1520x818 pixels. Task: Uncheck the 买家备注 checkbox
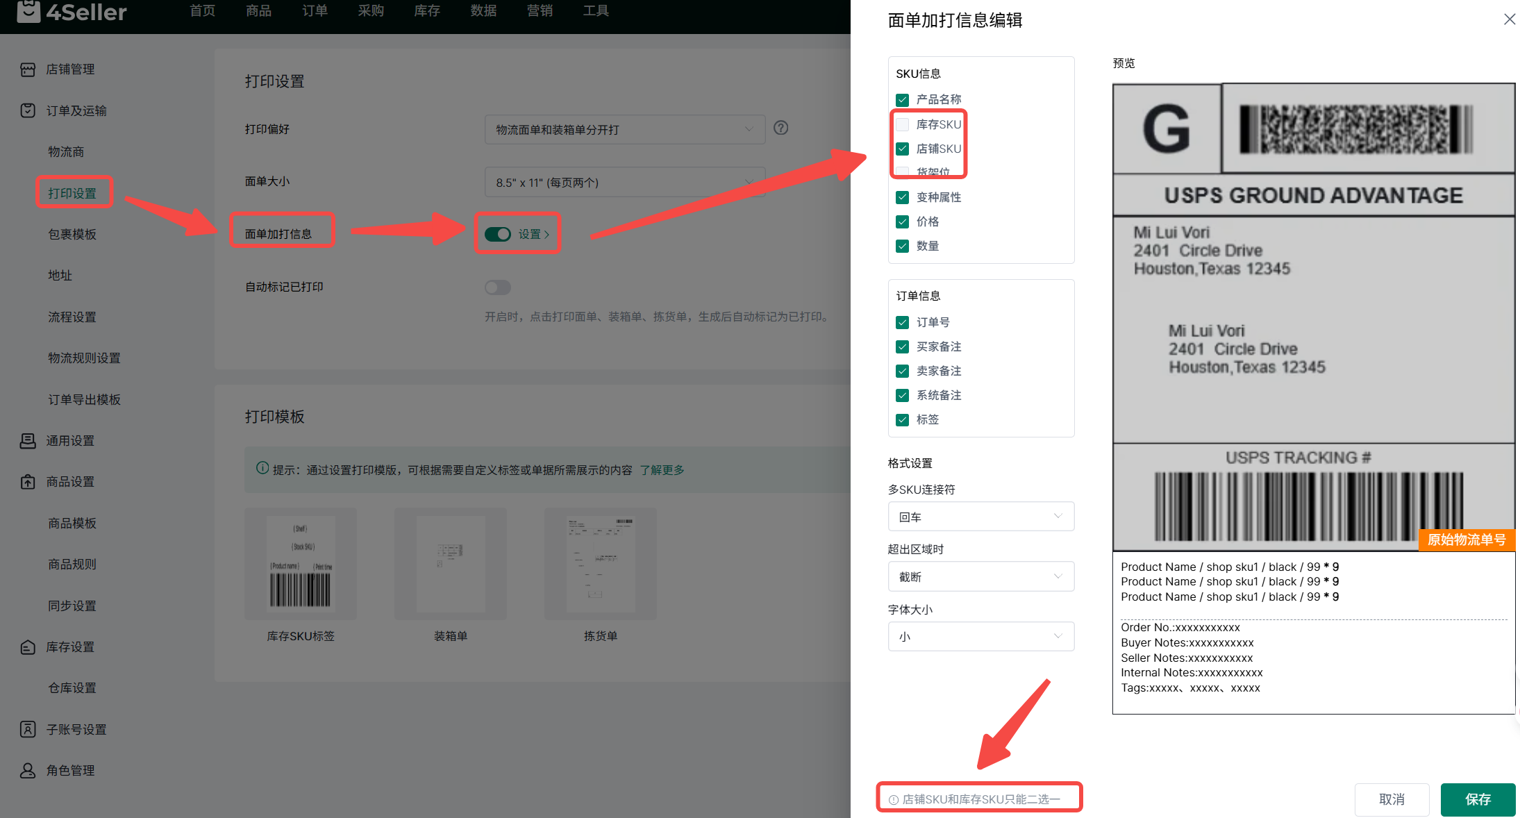(x=903, y=347)
